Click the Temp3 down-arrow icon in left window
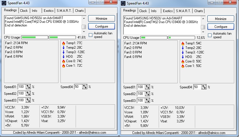239x137 pixels. [x=64, y=52]
